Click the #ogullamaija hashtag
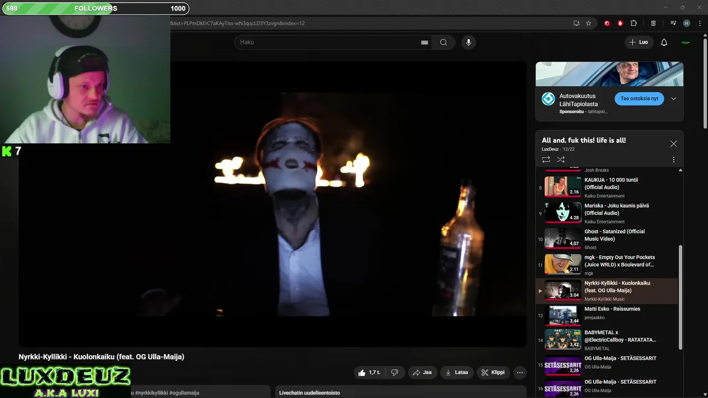This screenshot has width=708, height=398. pyautogui.click(x=184, y=392)
